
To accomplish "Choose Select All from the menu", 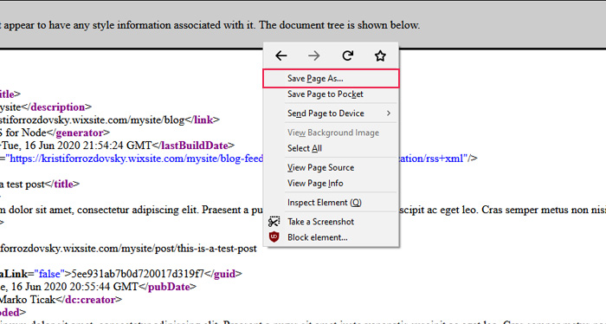I will pos(331,148).
